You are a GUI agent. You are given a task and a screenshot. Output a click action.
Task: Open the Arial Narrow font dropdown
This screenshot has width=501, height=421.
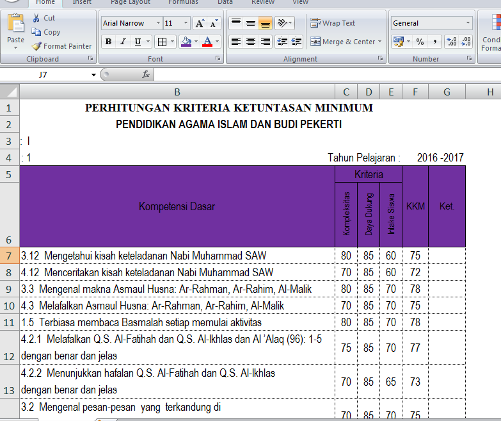click(158, 23)
